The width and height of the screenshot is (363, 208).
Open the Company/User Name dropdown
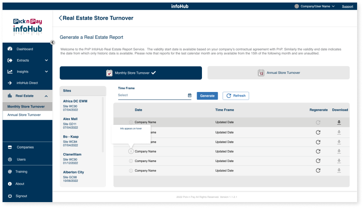(317, 6)
